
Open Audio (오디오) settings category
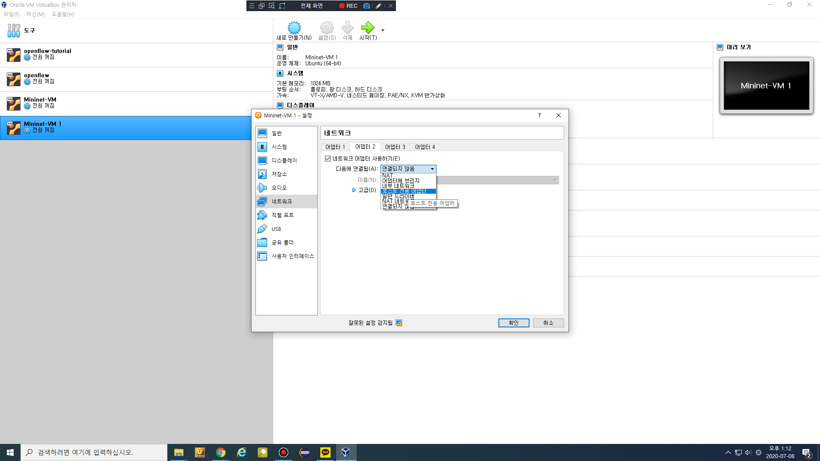tap(287, 188)
